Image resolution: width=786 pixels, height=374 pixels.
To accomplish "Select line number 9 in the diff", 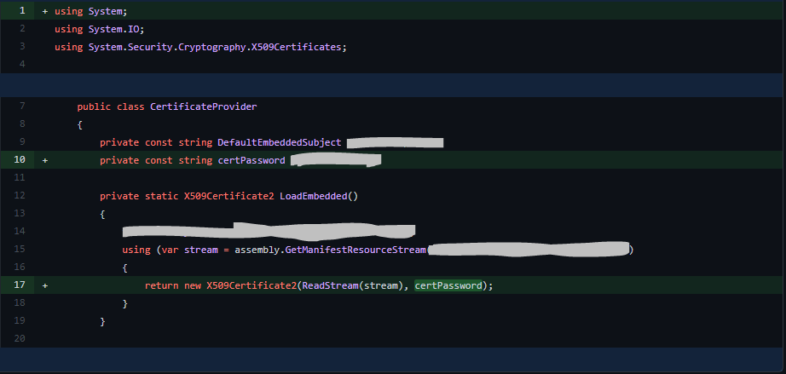I will click(x=22, y=142).
